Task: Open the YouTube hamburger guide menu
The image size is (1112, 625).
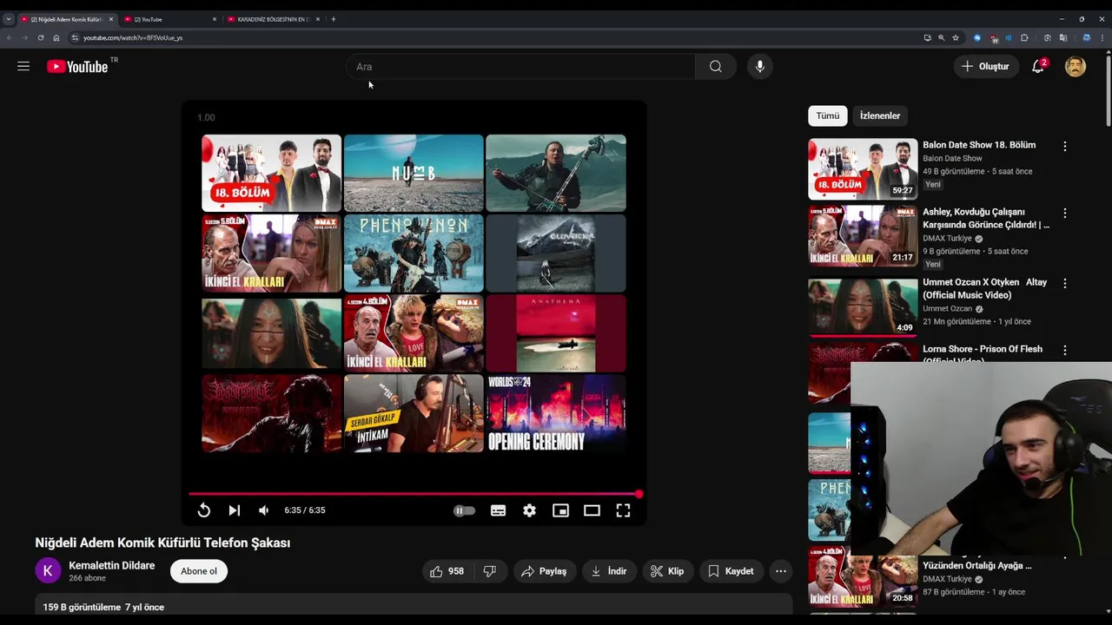Action: pyautogui.click(x=23, y=66)
